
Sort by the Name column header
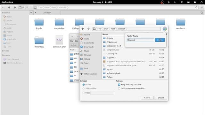point(105,34)
